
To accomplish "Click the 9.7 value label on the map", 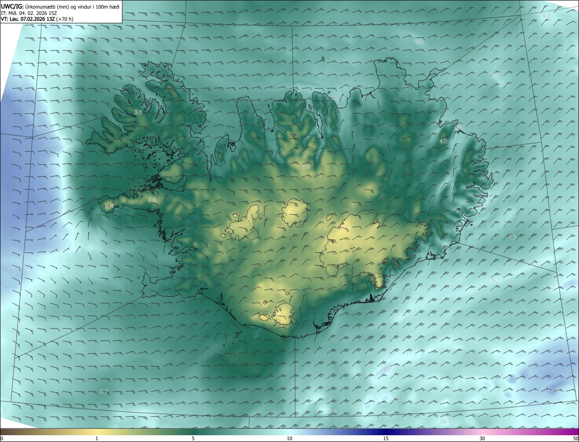I will click(x=496, y=281).
